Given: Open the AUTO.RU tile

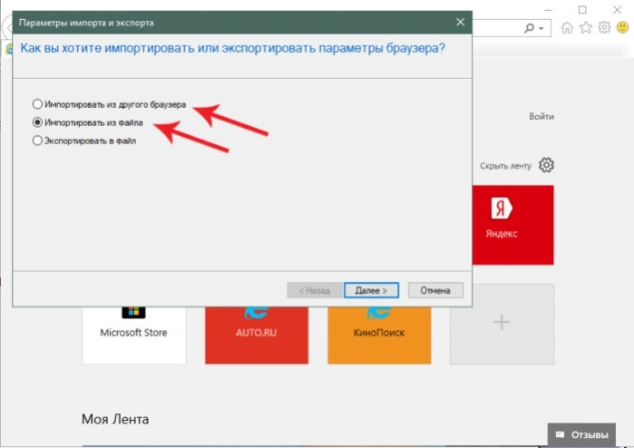Looking at the screenshot, I should tap(257, 335).
